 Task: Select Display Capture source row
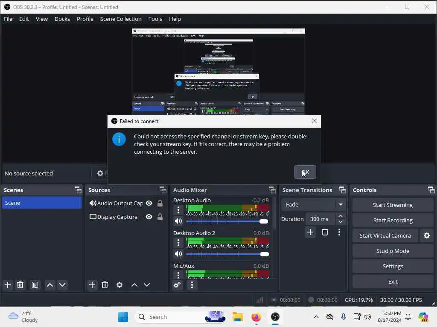(x=126, y=217)
